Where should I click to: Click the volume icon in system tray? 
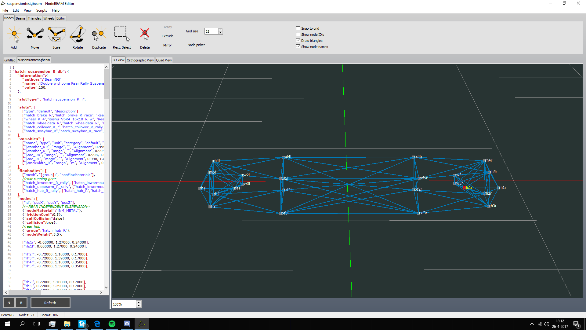tap(546, 324)
